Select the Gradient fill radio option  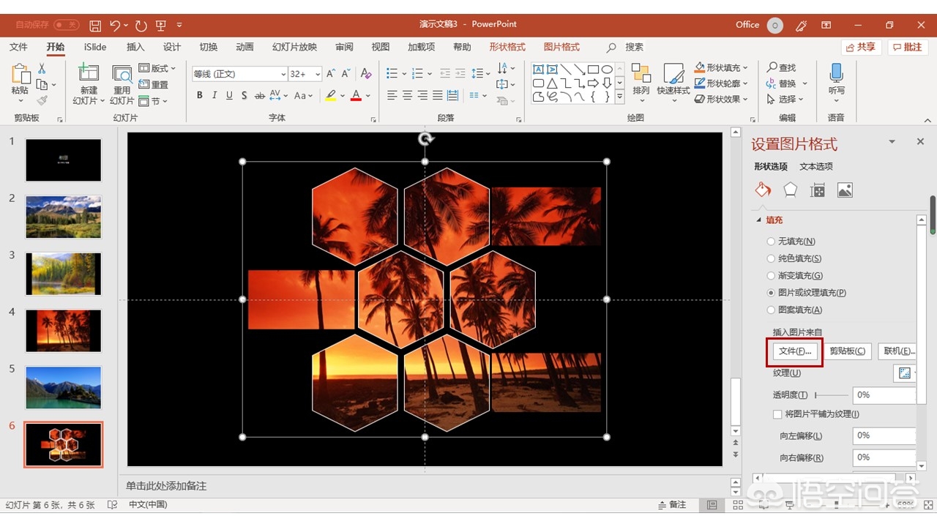point(771,276)
